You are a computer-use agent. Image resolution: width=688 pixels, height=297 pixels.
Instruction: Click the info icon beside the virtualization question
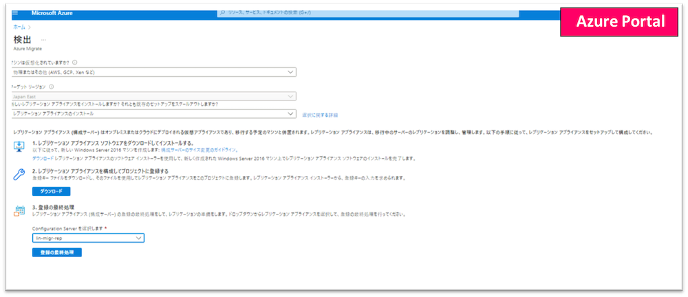[75, 63]
